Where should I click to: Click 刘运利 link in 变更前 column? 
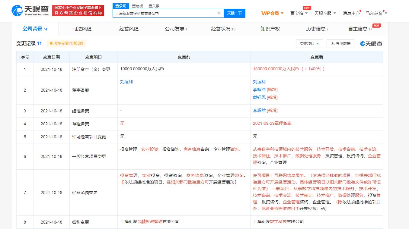point(126,82)
